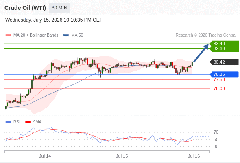The image size is (240, 163).
Task: Click the 82.60 resistance label
Action: pyautogui.click(x=219, y=49)
